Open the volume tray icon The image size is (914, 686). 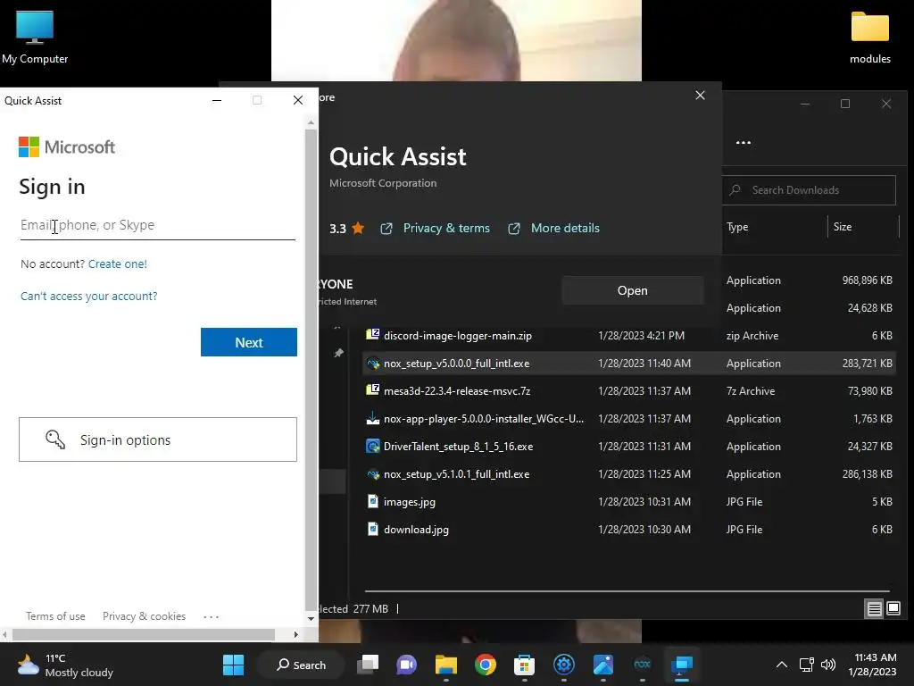(827, 665)
